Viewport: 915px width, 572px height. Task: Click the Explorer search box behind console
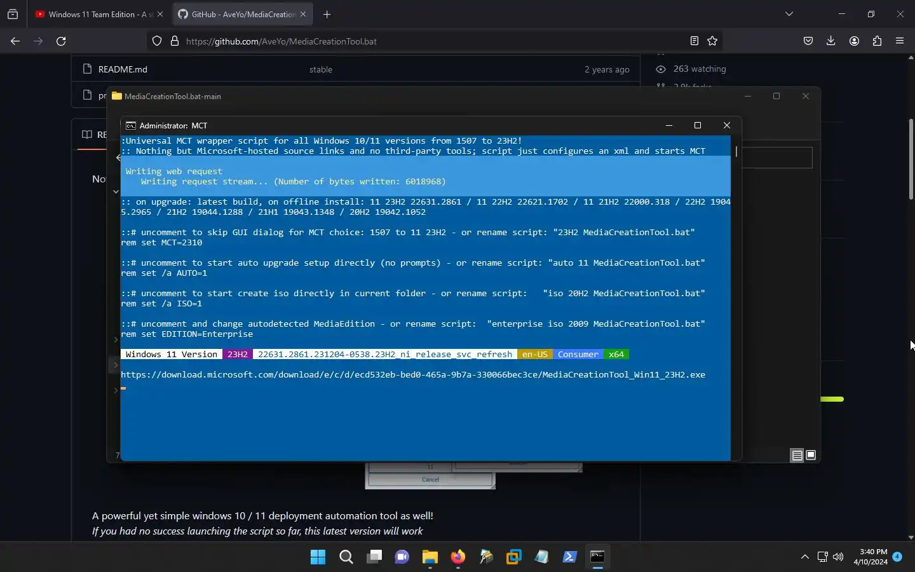click(776, 158)
